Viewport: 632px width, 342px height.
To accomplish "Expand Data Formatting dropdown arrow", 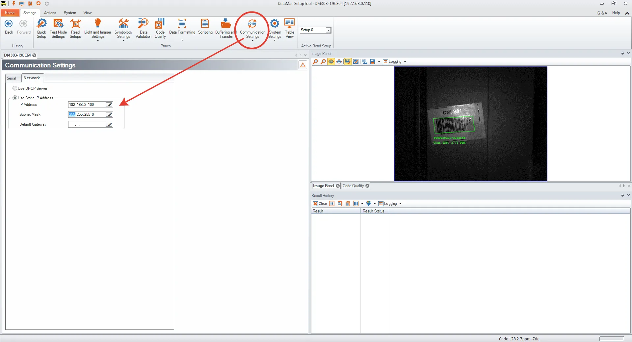I will tap(182, 40).
